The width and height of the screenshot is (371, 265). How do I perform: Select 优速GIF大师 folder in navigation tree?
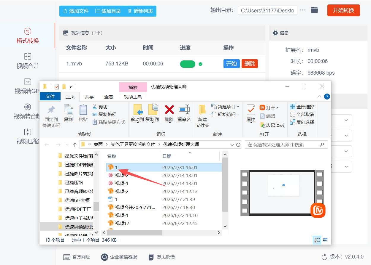(77, 200)
